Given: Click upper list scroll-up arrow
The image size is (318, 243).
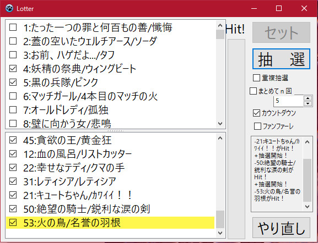Looking at the screenshot, I should click(220, 25).
